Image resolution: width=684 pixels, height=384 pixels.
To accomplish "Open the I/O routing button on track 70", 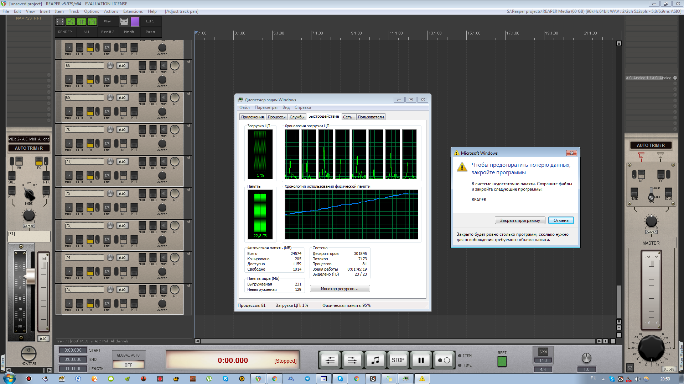I will [x=123, y=144].
